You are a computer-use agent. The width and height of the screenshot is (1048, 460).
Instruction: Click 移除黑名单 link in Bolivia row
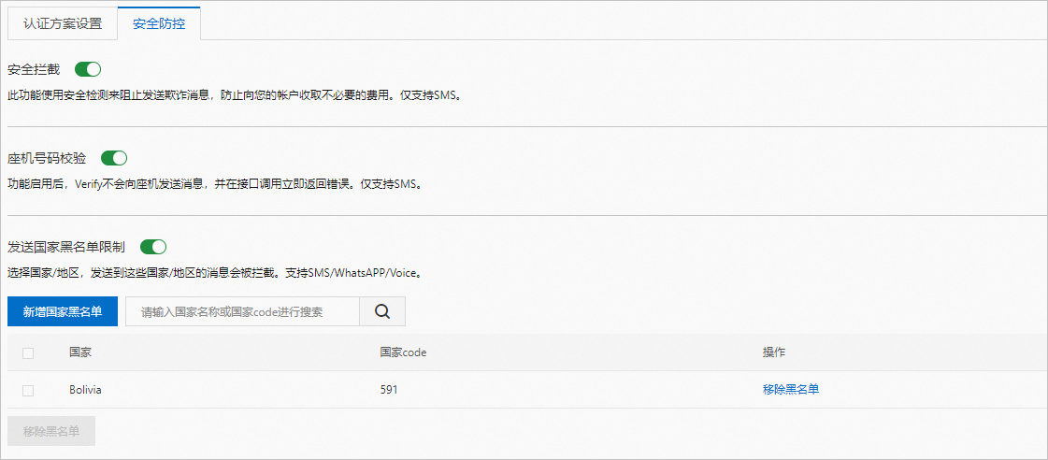point(791,390)
